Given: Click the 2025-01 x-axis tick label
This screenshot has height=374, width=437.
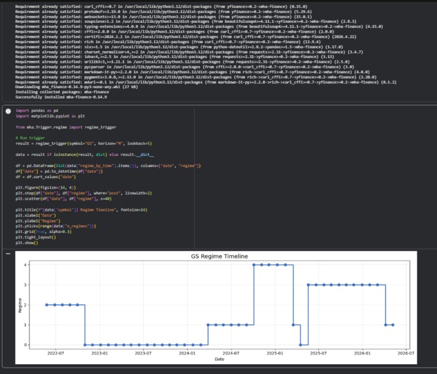Looking at the screenshot, I should pos(275,353).
